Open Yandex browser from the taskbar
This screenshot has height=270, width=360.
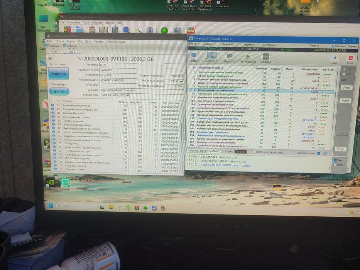(x=120, y=208)
